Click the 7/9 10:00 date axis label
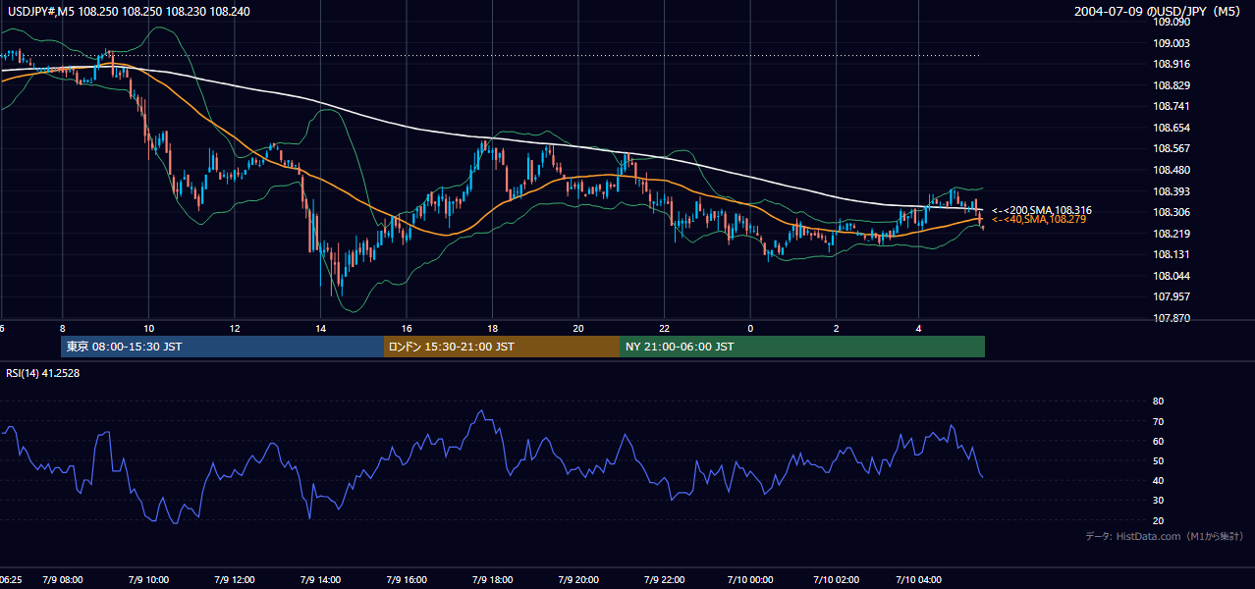Screen dimensions: 1255x589 coord(149,580)
